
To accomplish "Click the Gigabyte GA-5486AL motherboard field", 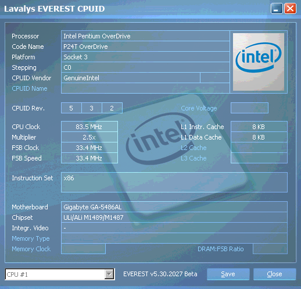I will 174,207.
